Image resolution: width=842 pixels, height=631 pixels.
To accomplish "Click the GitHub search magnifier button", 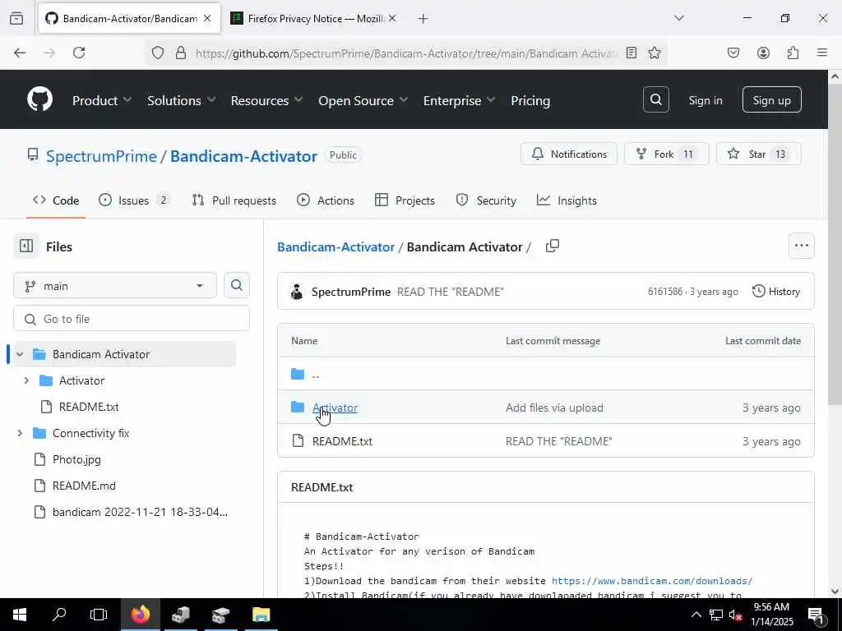I will pos(655,99).
